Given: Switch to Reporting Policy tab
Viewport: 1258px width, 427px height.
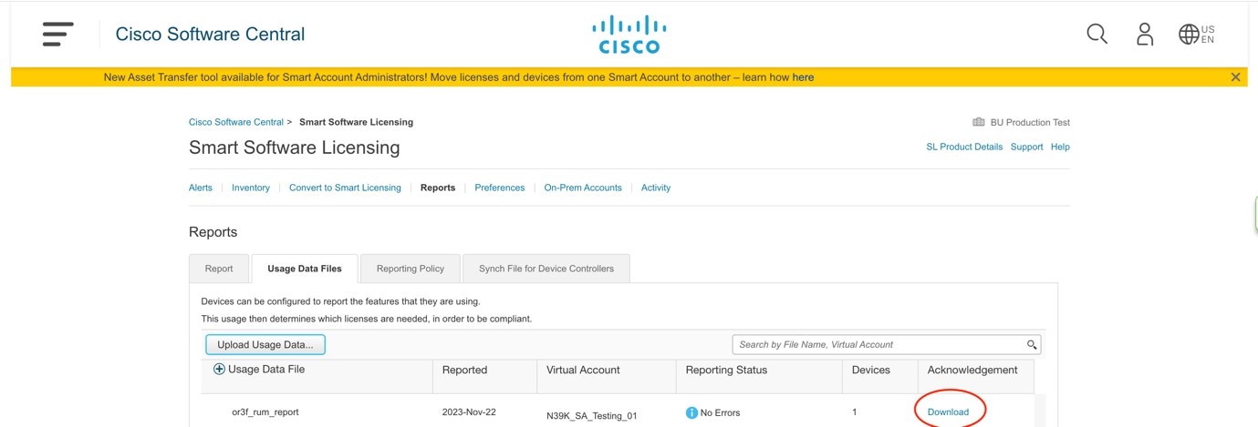Looking at the screenshot, I should (x=411, y=269).
